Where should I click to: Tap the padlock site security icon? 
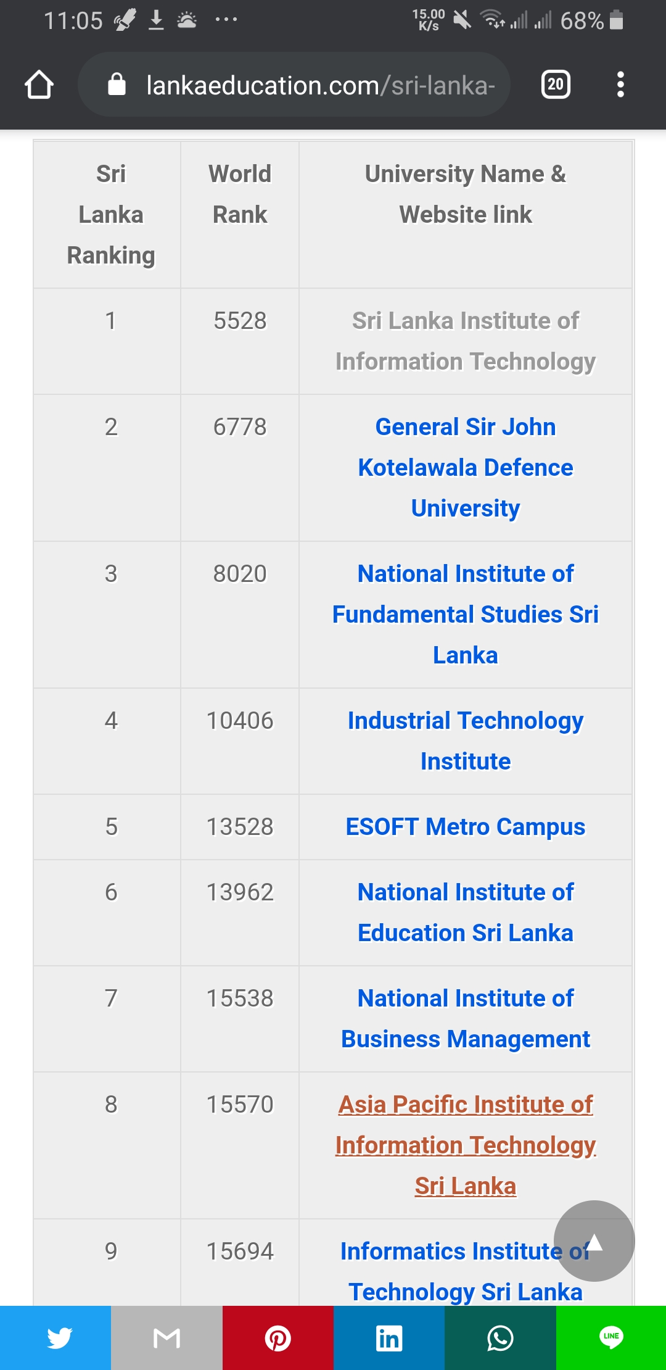(117, 85)
